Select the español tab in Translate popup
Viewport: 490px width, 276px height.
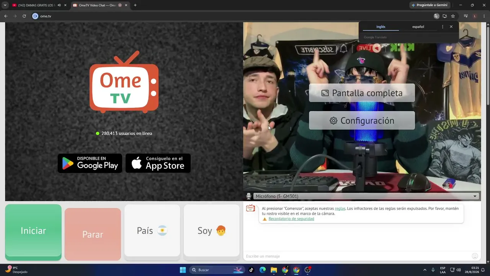(x=418, y=27)
